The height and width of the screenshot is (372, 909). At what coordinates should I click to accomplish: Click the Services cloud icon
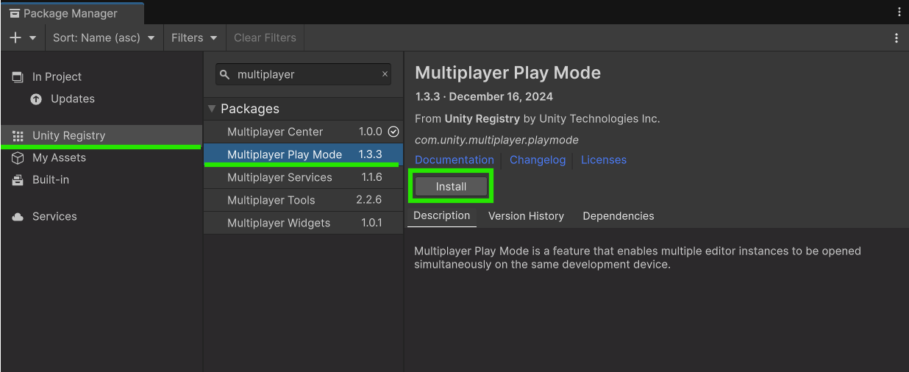point(18,217)
